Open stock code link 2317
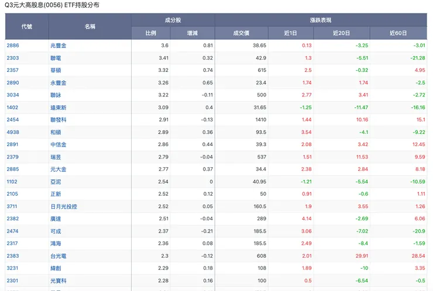 (x=12, y=243)
